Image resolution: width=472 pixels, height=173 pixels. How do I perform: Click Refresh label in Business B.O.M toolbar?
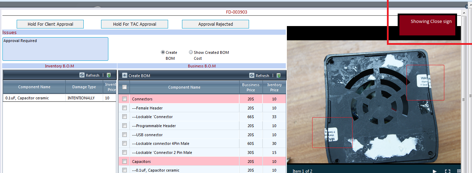pos(262,76)
